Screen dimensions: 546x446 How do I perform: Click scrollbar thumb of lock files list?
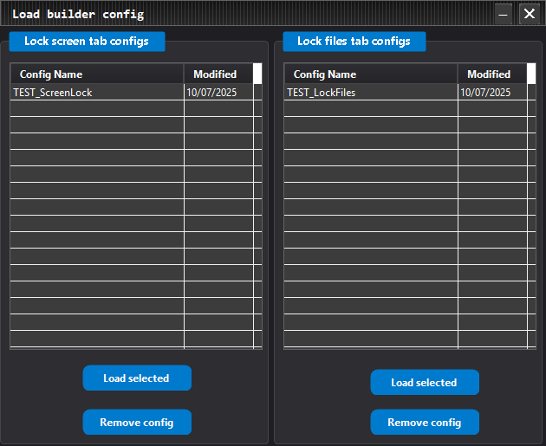tap(531, 74)
